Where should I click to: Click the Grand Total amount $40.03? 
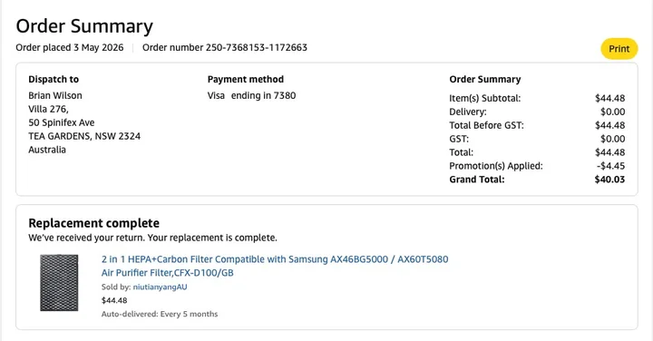609,180
